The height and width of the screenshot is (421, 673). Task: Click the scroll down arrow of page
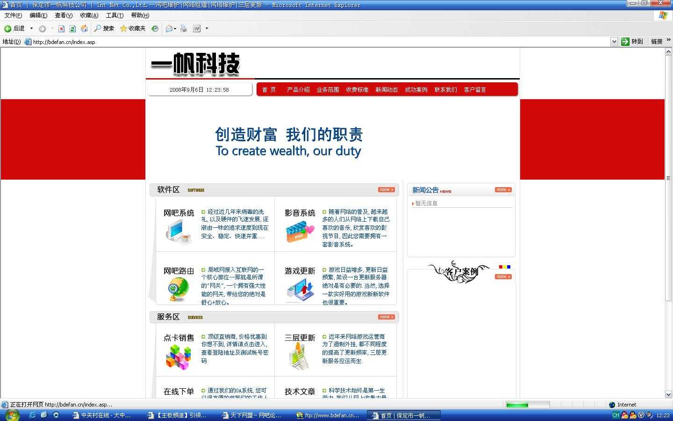coord(668,394)
